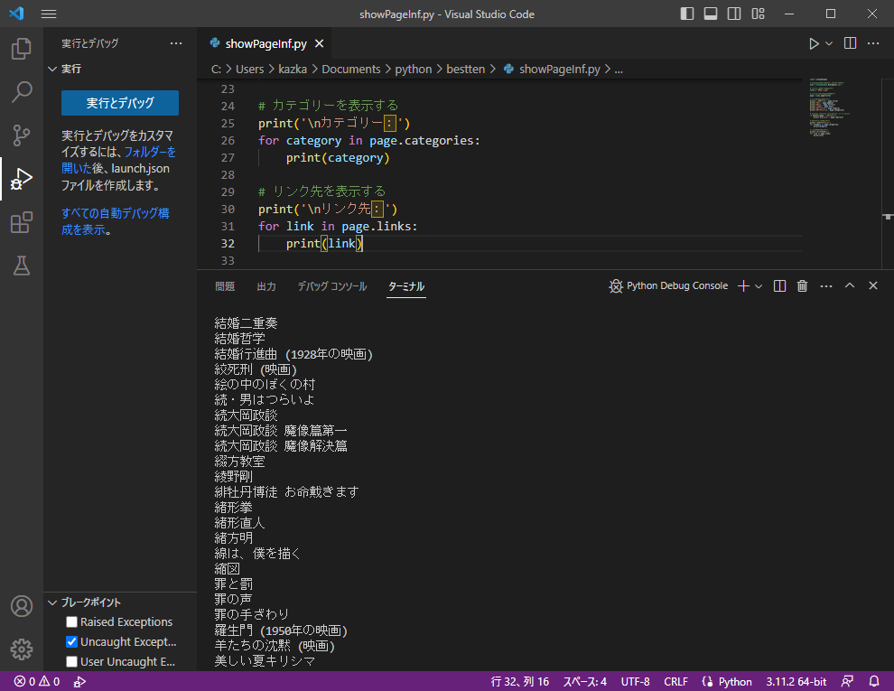Screen dimensions: 894x691
Task: Click line number 30 in gutter
Action: point(228,210)
